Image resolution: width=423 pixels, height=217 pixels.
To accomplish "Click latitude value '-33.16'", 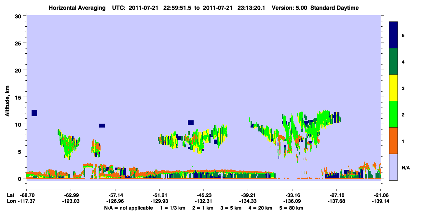I will 292,195.
